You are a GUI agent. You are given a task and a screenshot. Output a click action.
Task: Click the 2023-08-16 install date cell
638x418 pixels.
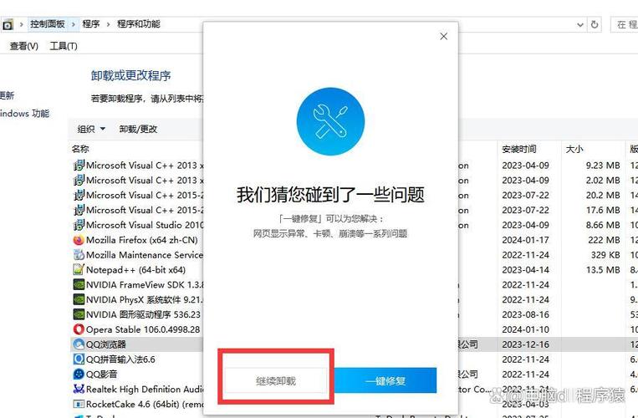pyautogui.click(x=525, y=314)
